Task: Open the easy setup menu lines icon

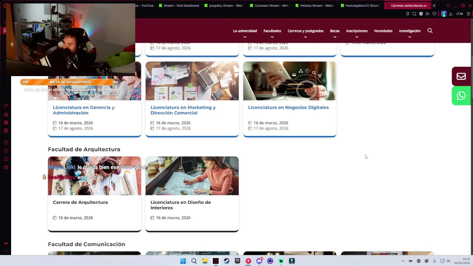Action: point(469,14)
